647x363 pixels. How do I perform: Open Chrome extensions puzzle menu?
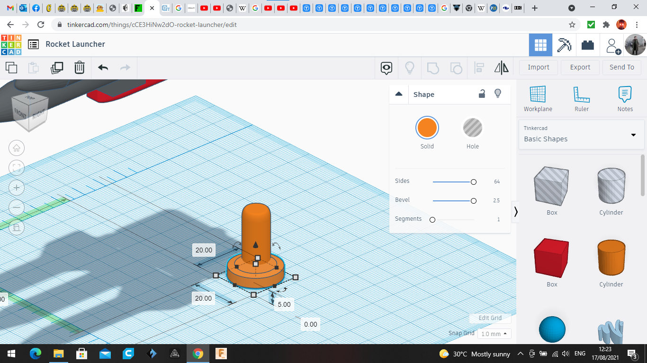click(x=606, y=25)
